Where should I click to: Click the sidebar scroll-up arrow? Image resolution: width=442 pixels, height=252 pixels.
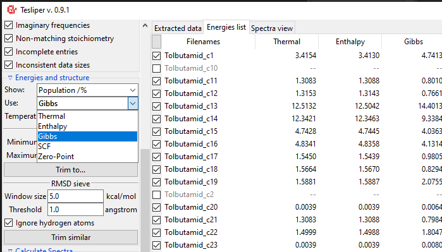pyautogui.click(x=145, y=26)
